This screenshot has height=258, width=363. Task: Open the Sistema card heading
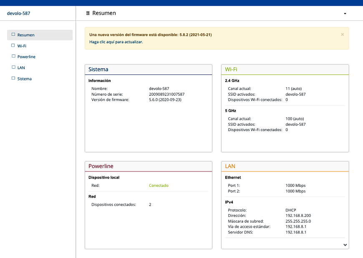pyautogui.click(x=98, y=69)
